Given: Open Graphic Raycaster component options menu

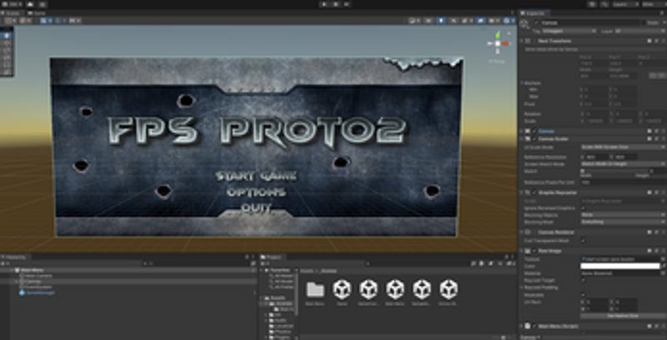Looking at the screenshot, I should [x=663, y=192].
